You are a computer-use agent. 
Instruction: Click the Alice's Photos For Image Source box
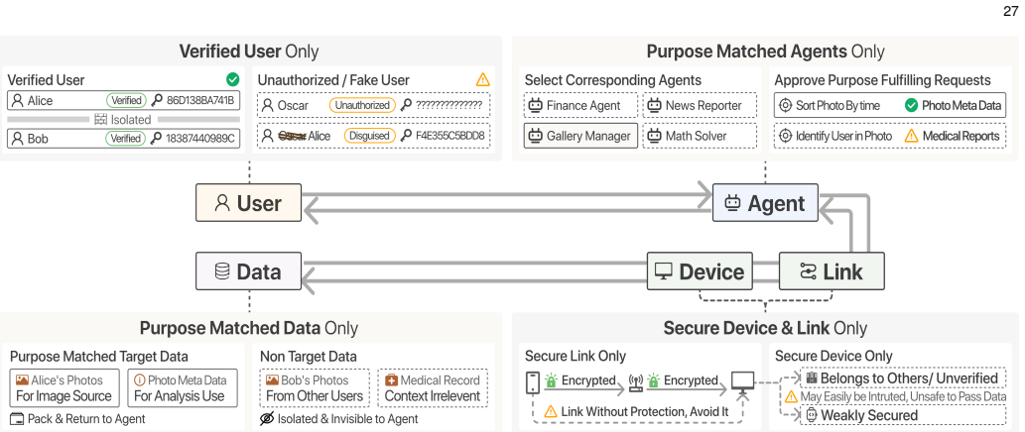pos(64,388)
